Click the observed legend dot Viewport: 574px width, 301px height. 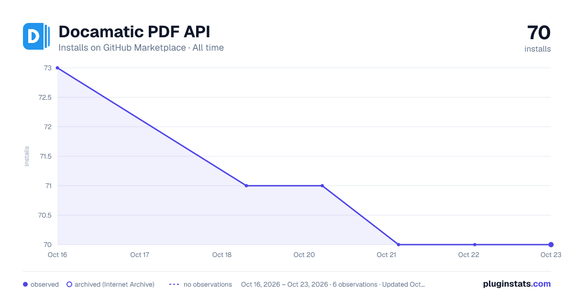[x=25, y=284]
